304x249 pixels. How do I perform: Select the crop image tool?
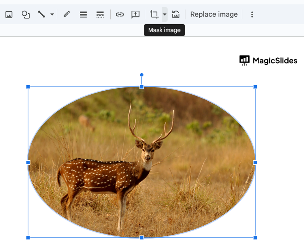click(x=154, y=15)
